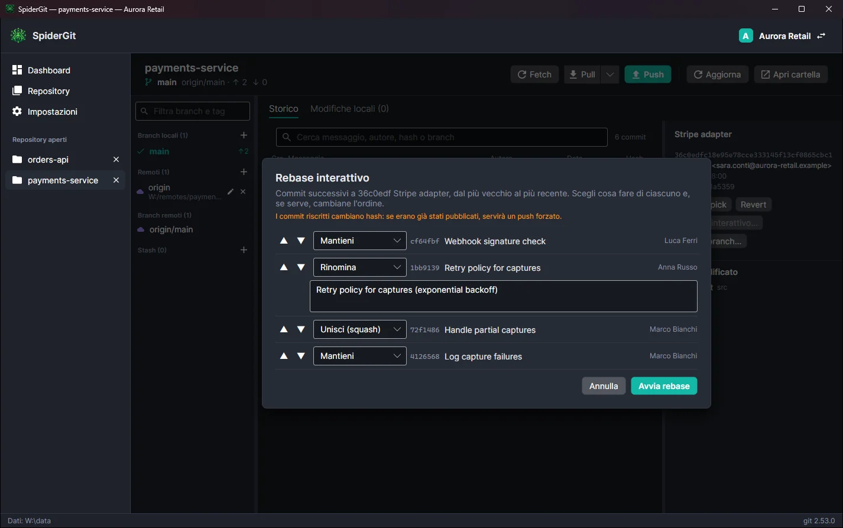Focus the Filtra branch e tag field

point(193,111)
